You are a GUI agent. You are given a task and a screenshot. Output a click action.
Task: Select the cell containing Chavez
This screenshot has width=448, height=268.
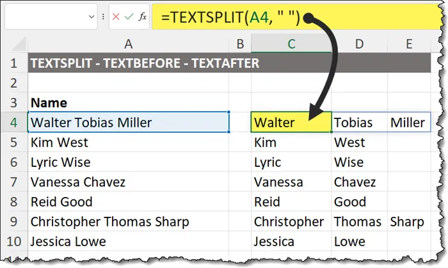tap(359, 182)
